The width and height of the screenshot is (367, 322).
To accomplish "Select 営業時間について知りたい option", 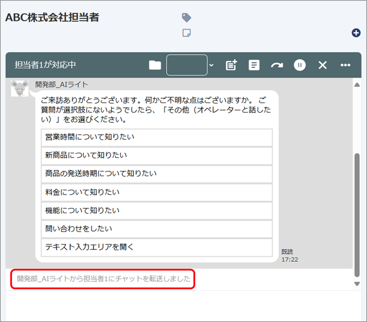I will (x=157, y=137).
